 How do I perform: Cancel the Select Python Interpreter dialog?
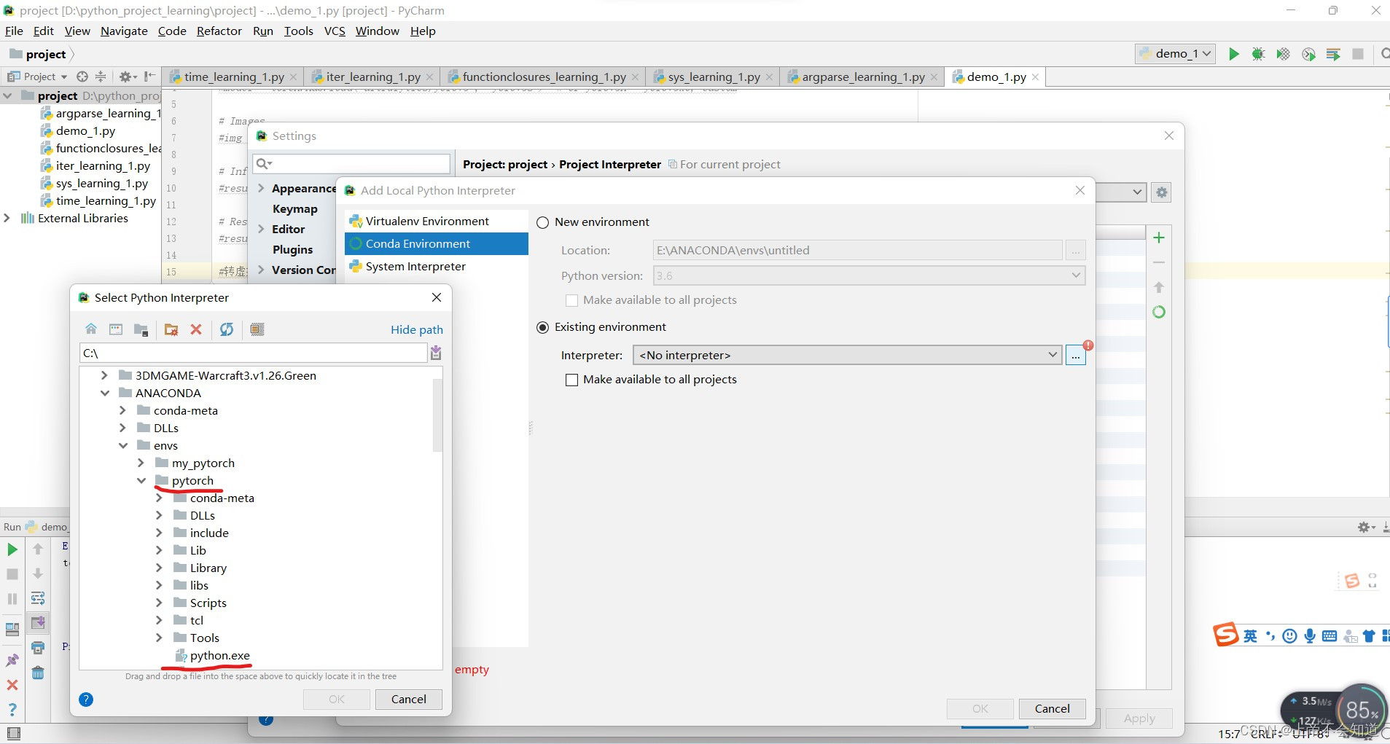pos(409,700)
